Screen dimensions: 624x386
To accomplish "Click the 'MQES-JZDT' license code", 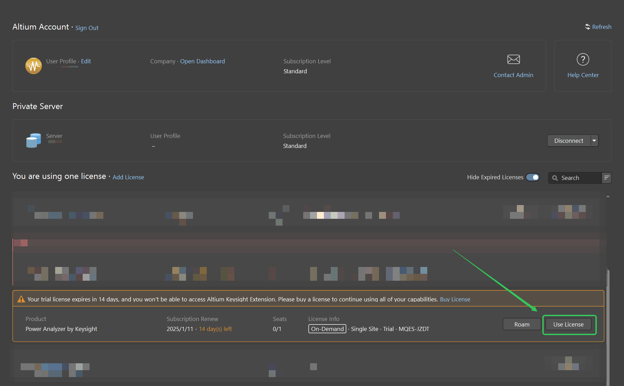I will (414, 329).
